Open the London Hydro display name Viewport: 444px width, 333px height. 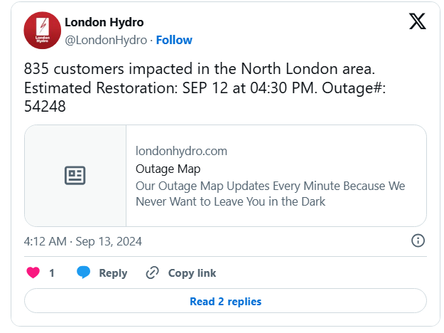[x=104, y=22]
